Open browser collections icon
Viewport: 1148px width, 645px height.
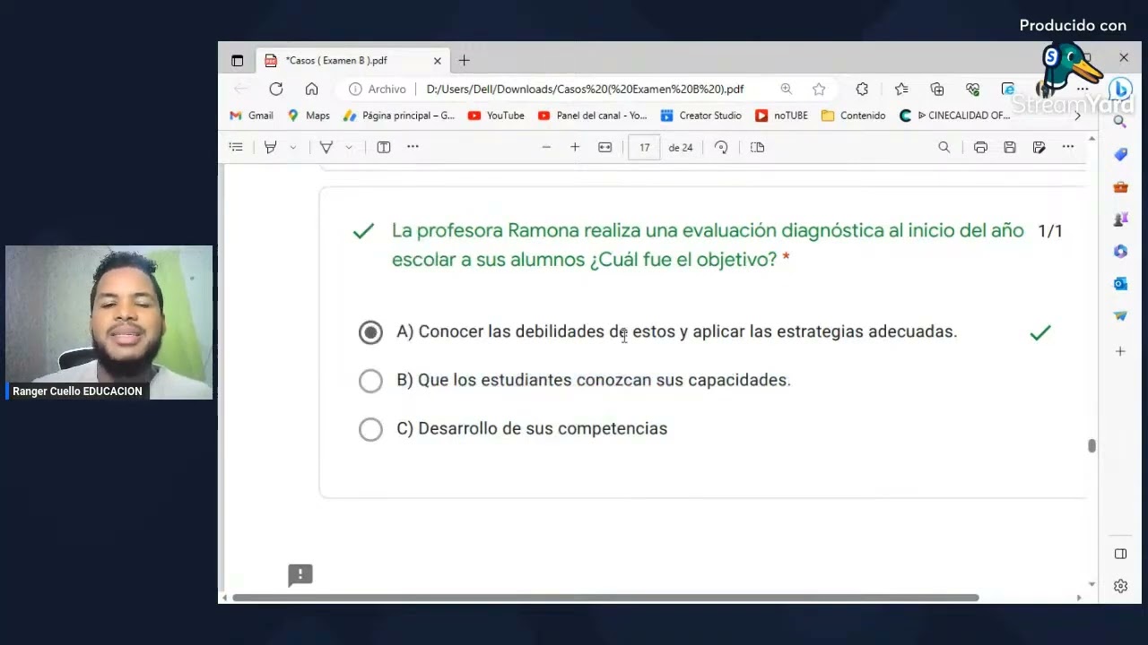coord(937,89)
